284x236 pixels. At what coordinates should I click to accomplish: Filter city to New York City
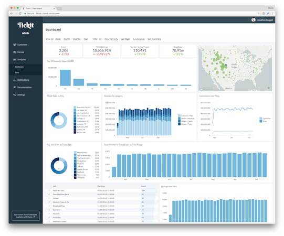(x=111, y=39)
